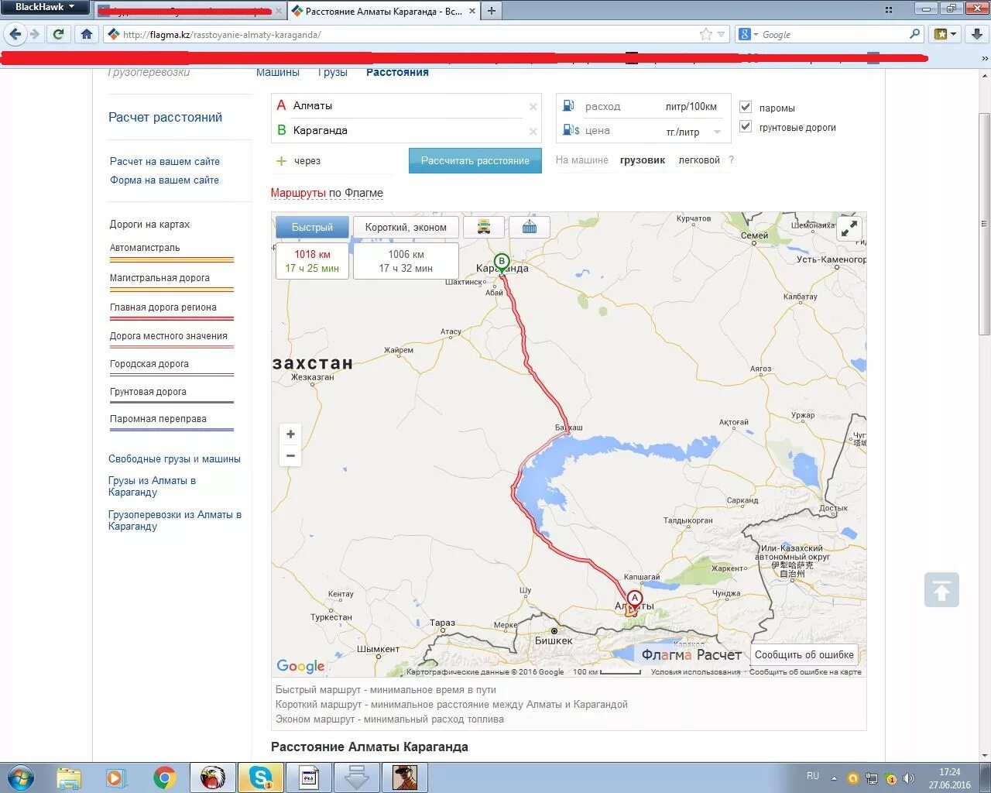Open Skype from the taskbar
Screen dimensions: 991x793
pyautogui.click(x=260, y=778)
